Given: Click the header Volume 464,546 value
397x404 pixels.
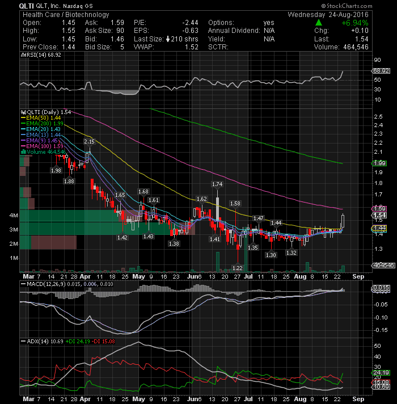Looking at the screenshot, I should point(356,47).
